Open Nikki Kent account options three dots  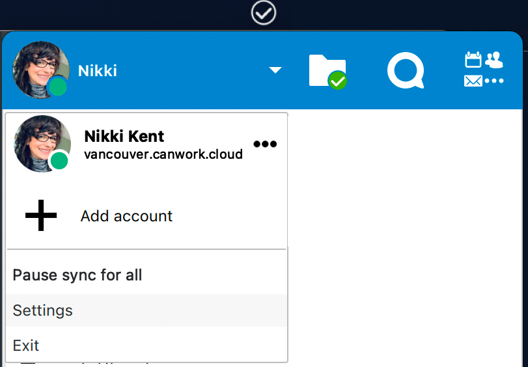click(x=265, y=144)
